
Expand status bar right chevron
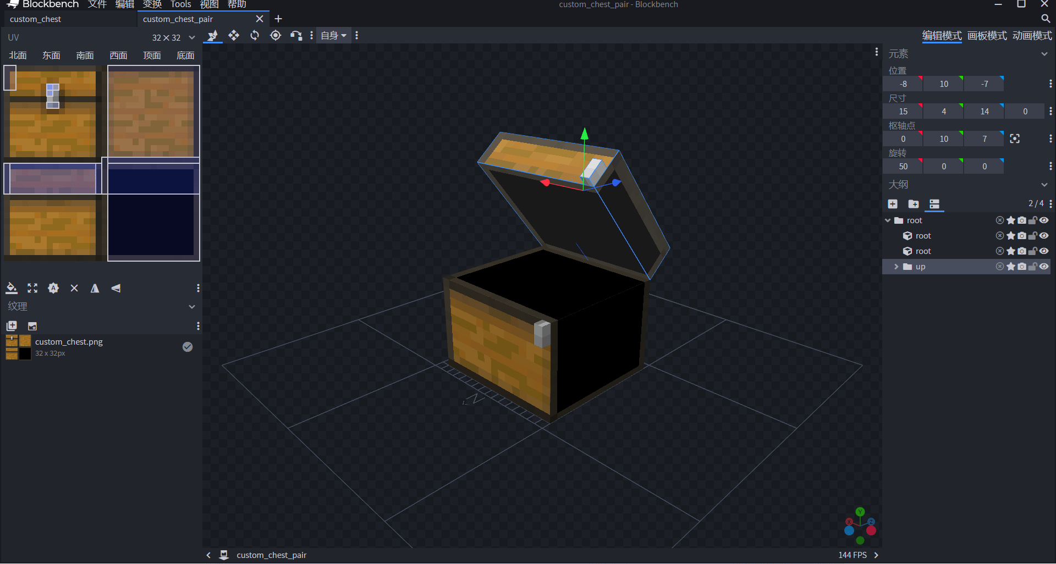pos(877,555)
